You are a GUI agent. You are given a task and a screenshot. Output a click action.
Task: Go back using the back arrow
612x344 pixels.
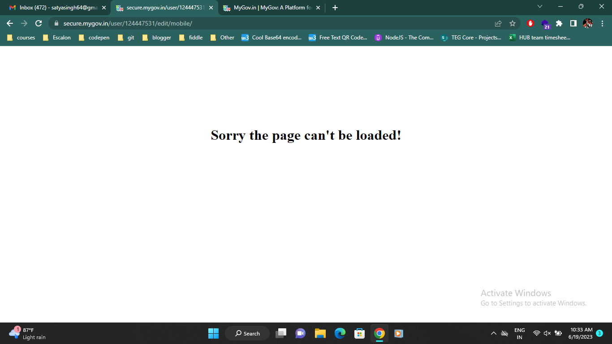pos(10,23)
